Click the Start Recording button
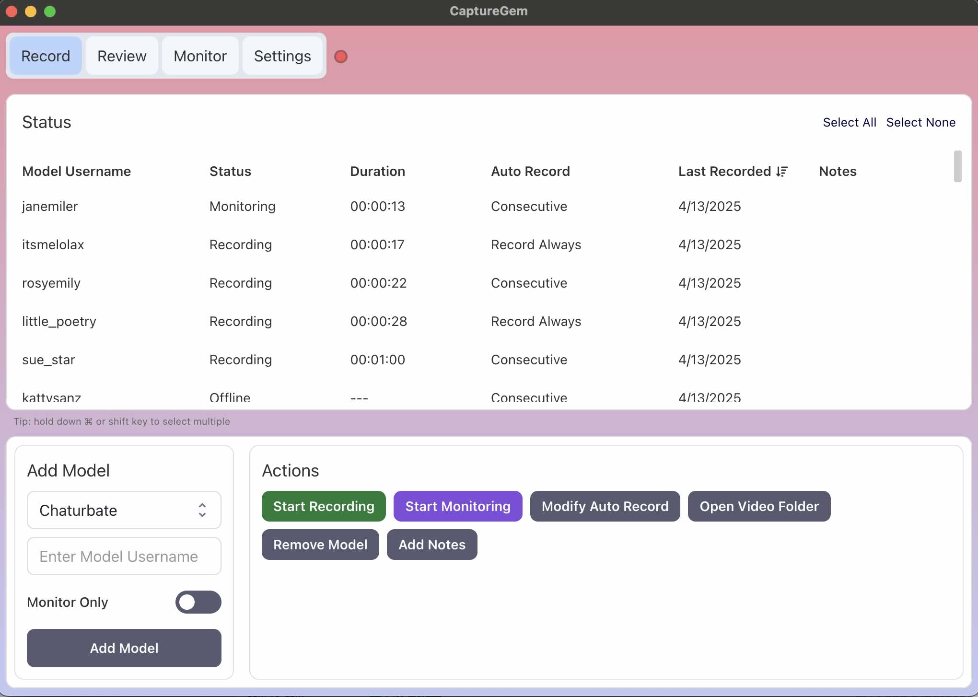Screen dimensions: 978x697 (323, 506)
